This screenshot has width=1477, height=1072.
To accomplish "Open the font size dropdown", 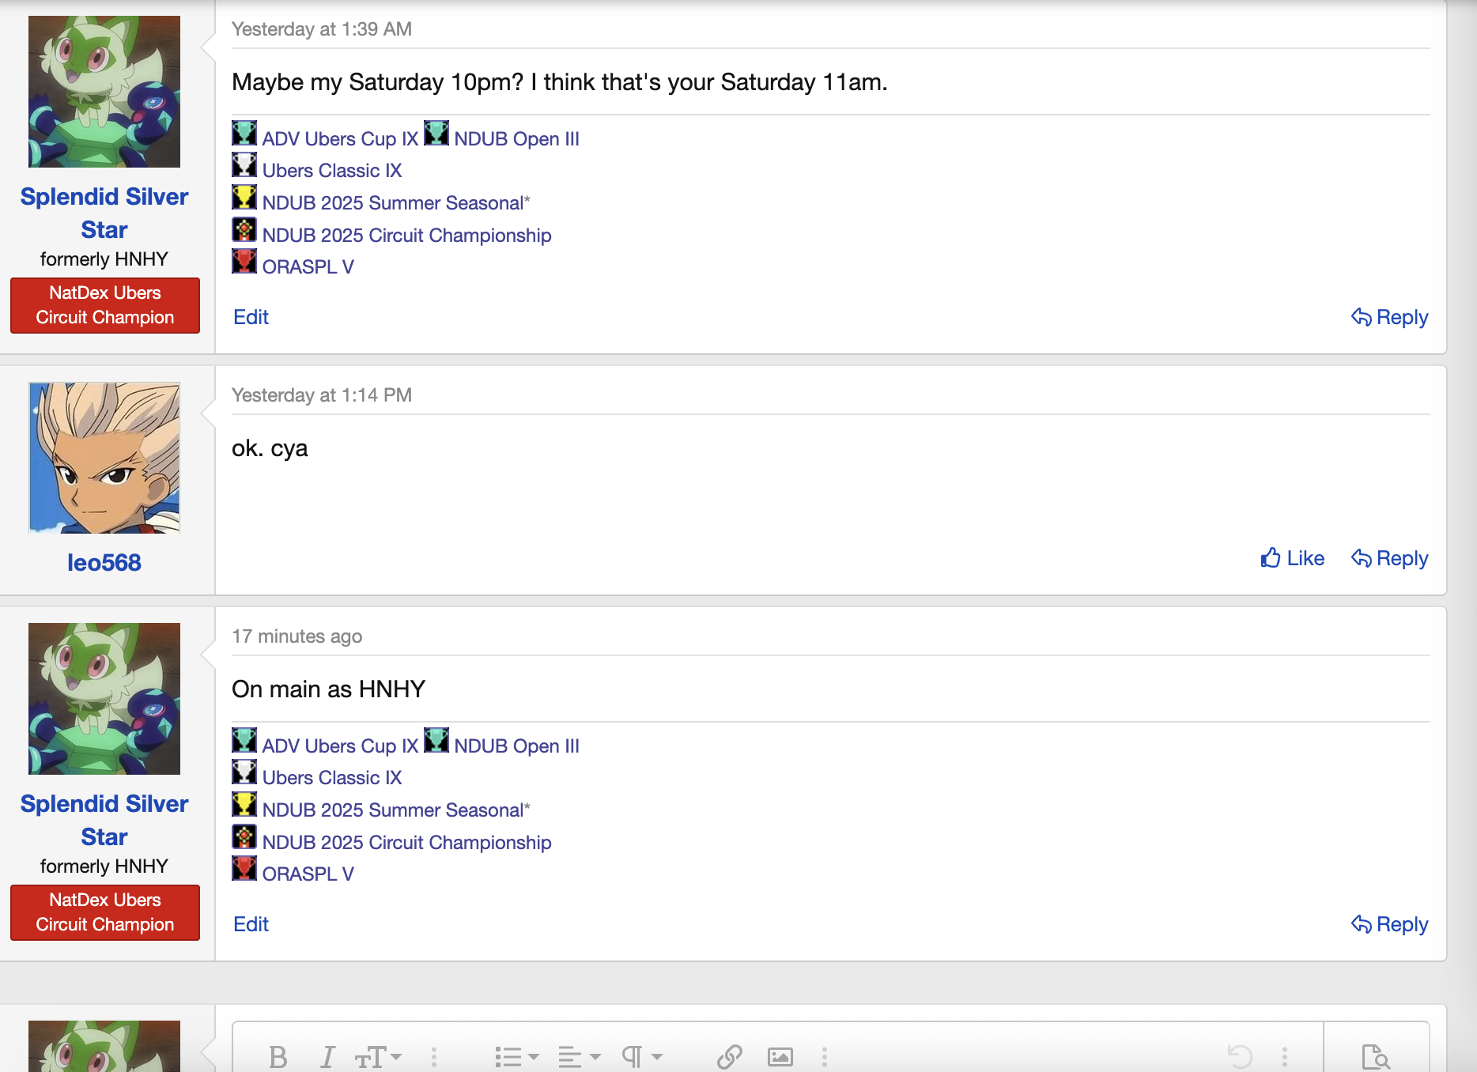I will click(378, 1056).
